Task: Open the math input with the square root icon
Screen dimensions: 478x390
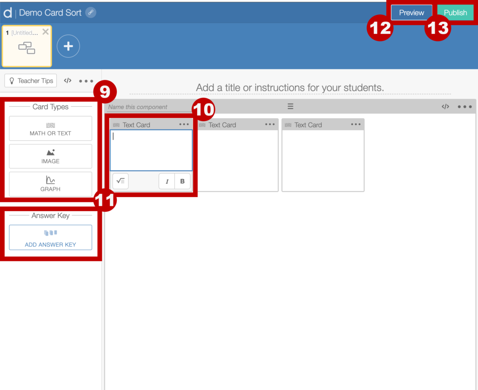Action: tap(120, 181)
